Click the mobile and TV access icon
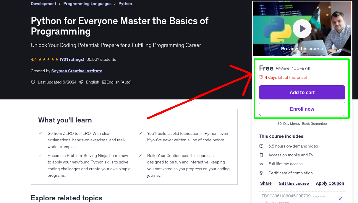 click(261, 155)
